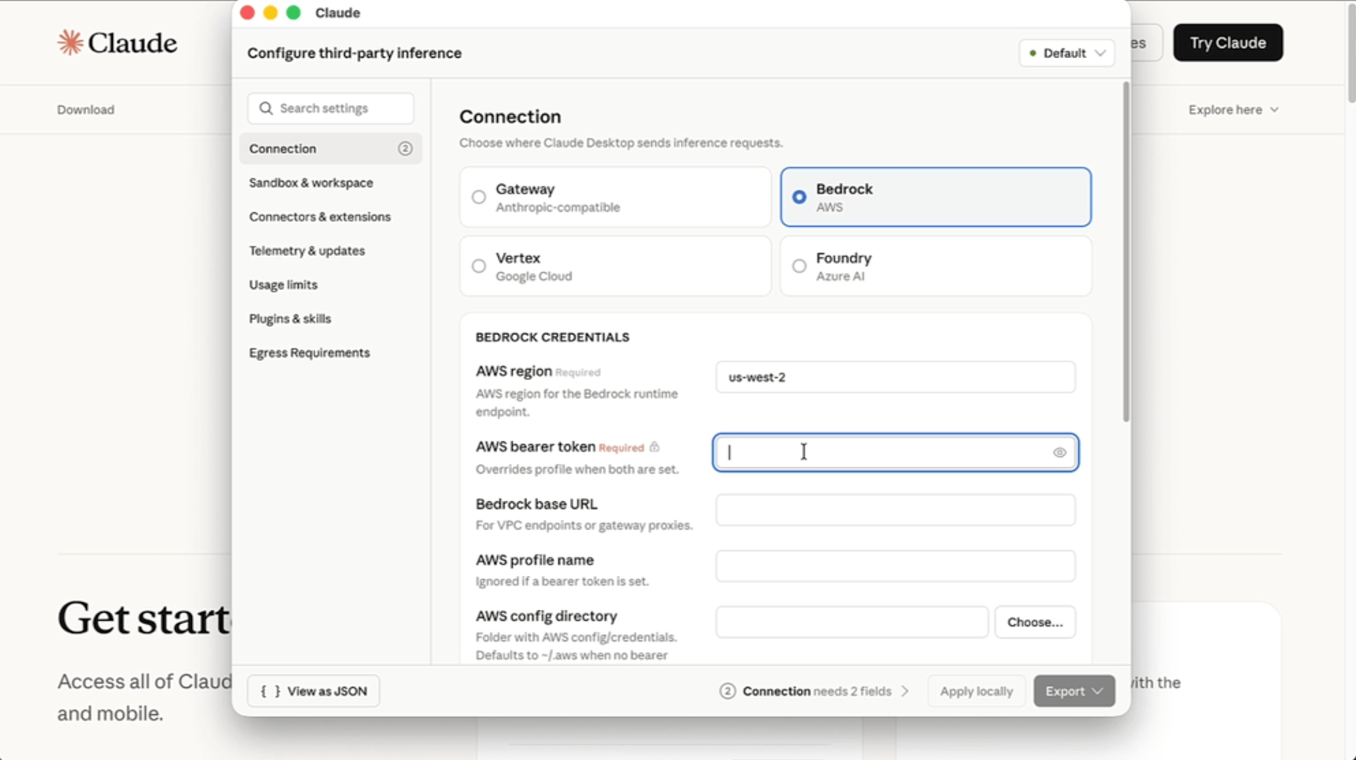Click the AWS region field with us-west-2
Image resolution: width=1356 pixels, height=760 pixels.
(895, 377)
